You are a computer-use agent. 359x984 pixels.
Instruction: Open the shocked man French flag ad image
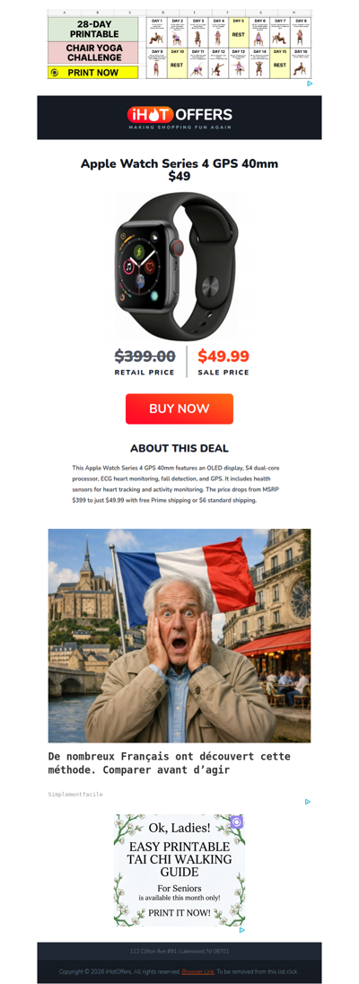coord(179,636)
